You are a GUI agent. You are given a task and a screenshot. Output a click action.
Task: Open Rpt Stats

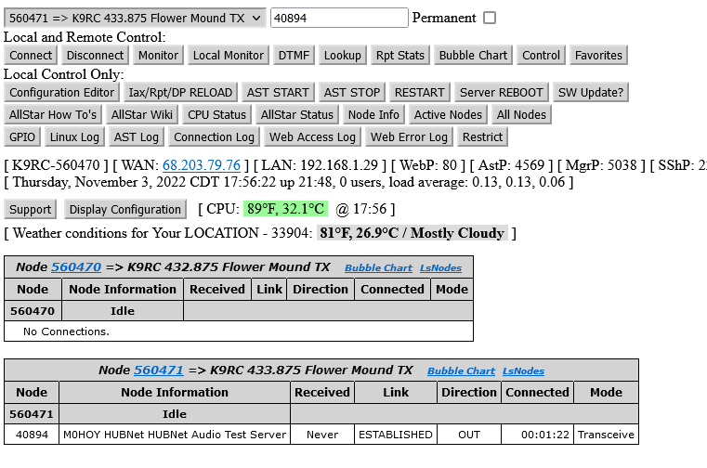click(x=399, y=55)
